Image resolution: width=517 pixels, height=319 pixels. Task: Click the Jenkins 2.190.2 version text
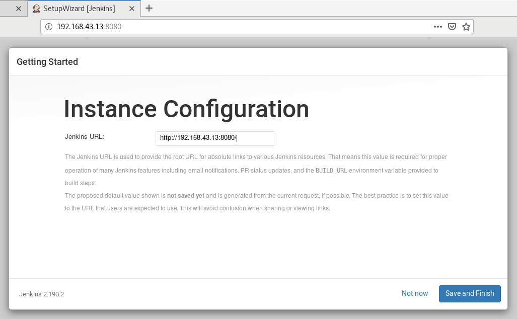[x=42, y=294]
